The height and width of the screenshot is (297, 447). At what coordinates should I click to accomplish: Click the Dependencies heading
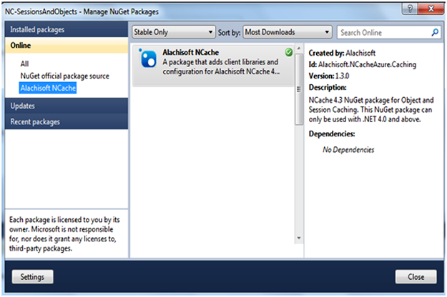click(x=332, y=134)
